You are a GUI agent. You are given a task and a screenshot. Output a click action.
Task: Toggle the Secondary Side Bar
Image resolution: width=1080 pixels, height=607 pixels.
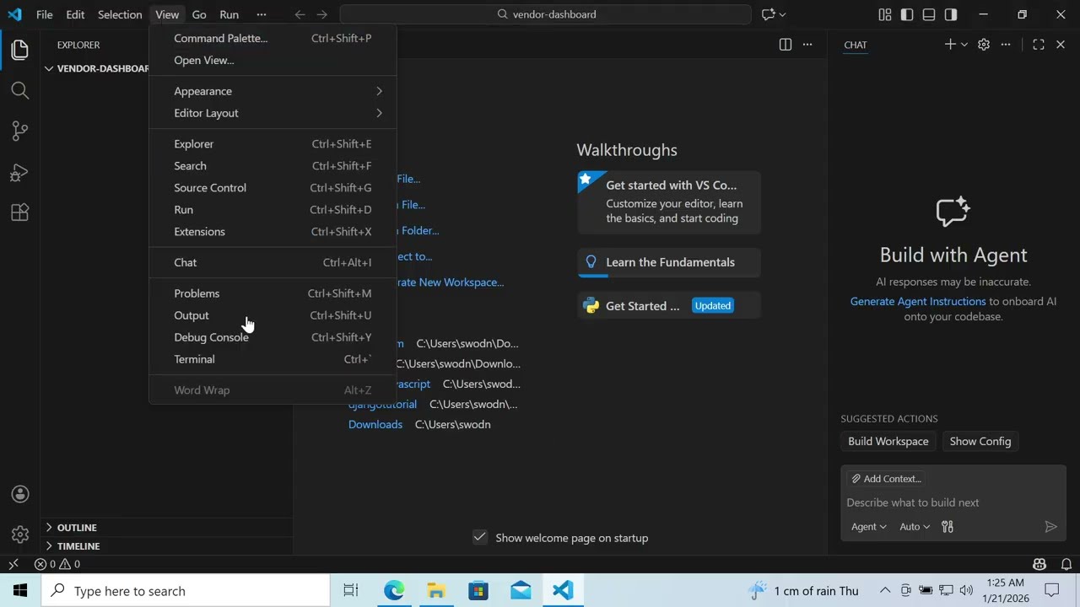[x=951, y=14]
